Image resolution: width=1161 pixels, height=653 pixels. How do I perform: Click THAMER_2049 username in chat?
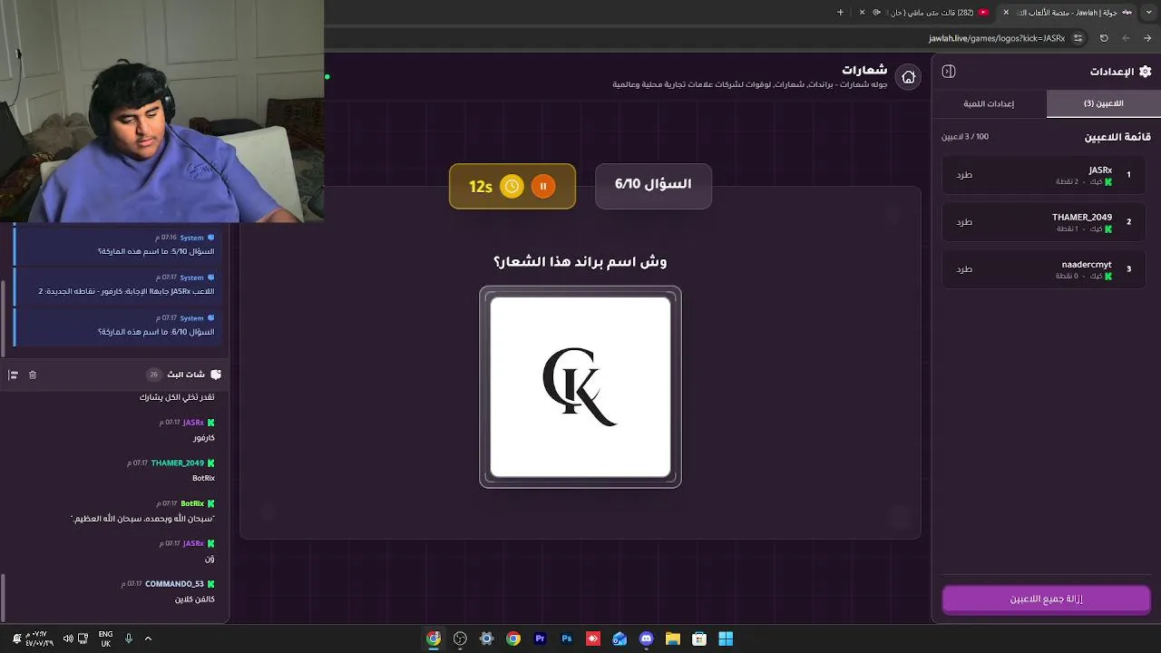tap(178, 463)
